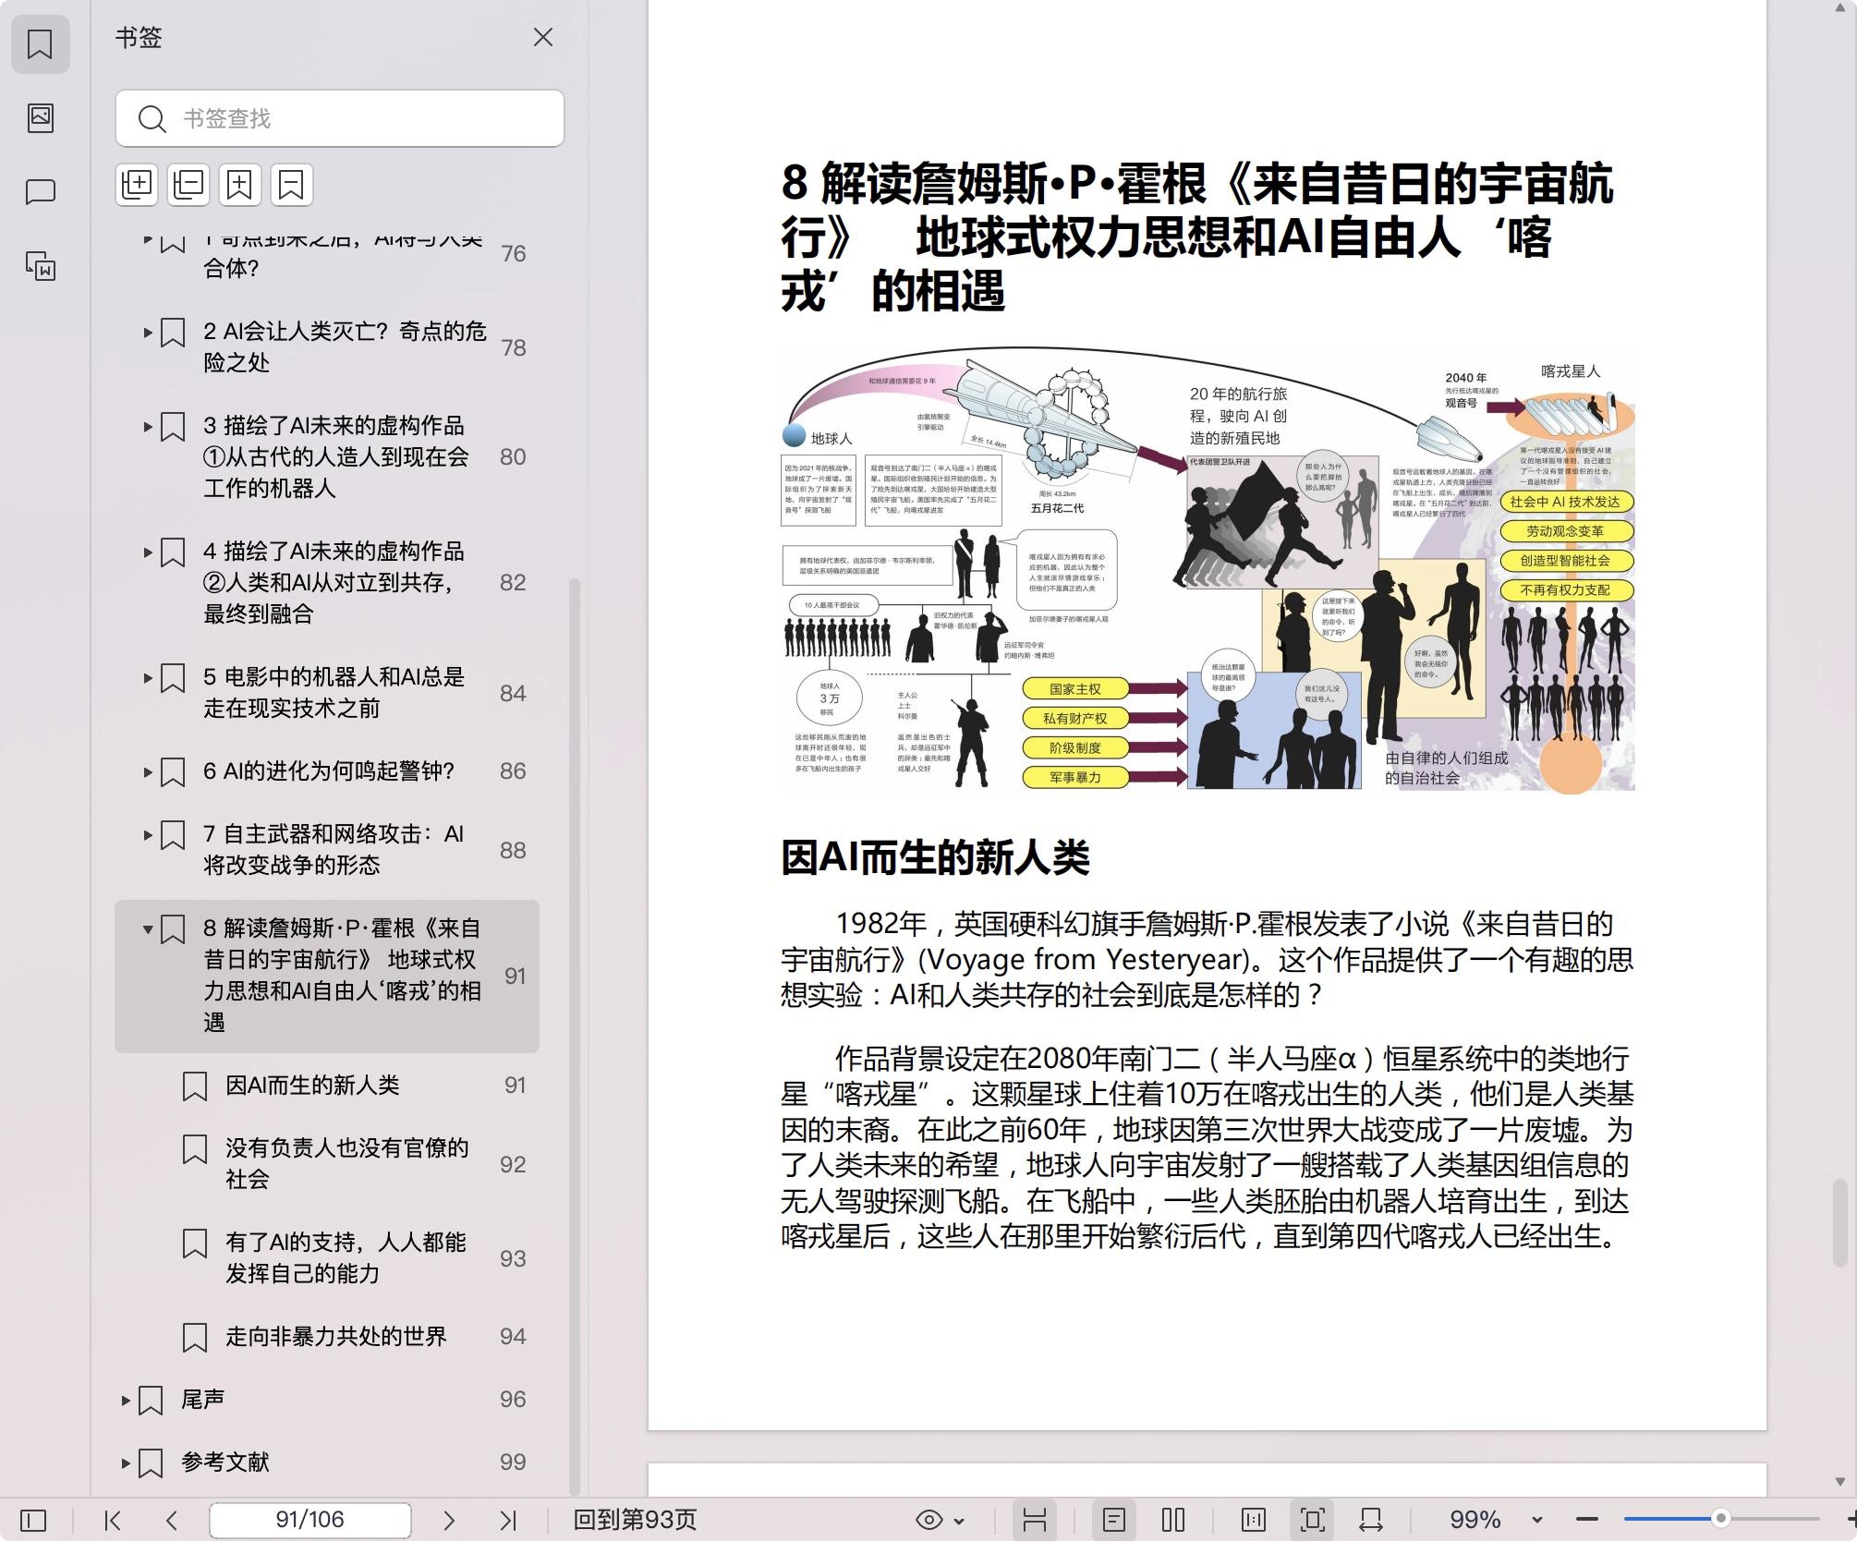The width and height of the screenshot is (1857, 1541).
Task: Toggle fit-to-page icon
Action: tap(1313, 1520)
